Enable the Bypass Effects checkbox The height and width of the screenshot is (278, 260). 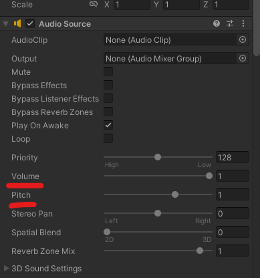click(108, 85)
